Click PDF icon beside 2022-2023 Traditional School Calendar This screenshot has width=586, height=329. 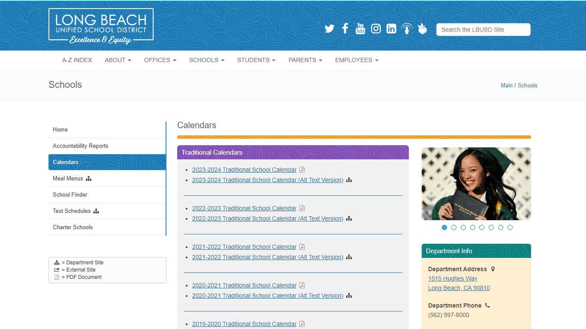click(302, 208)
